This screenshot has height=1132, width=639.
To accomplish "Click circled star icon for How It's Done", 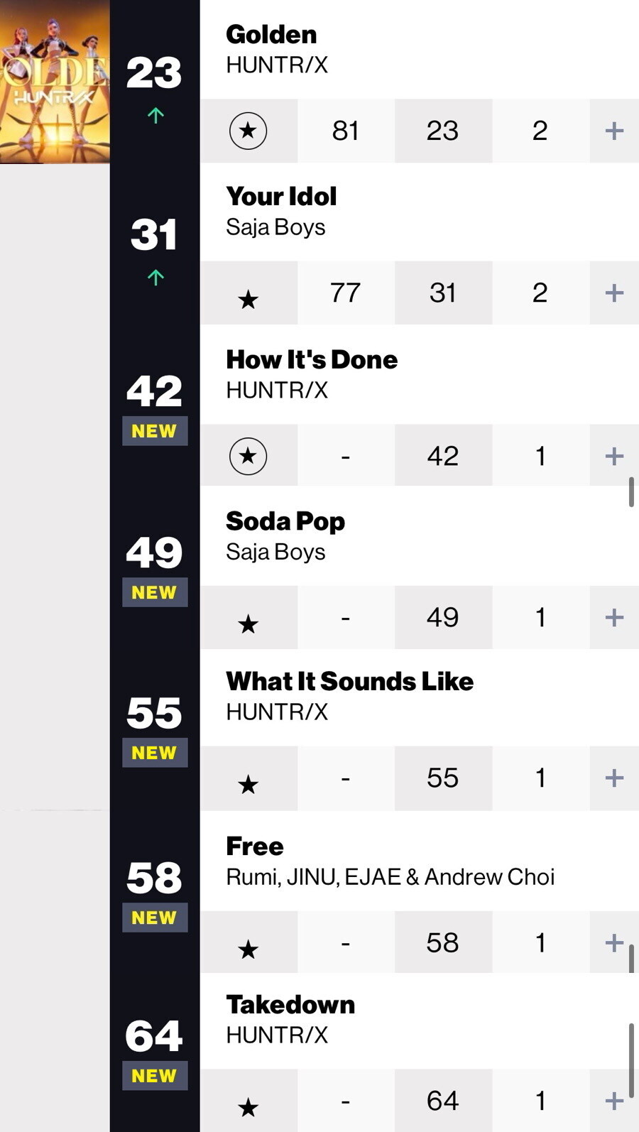I will [x=248, y=456].
